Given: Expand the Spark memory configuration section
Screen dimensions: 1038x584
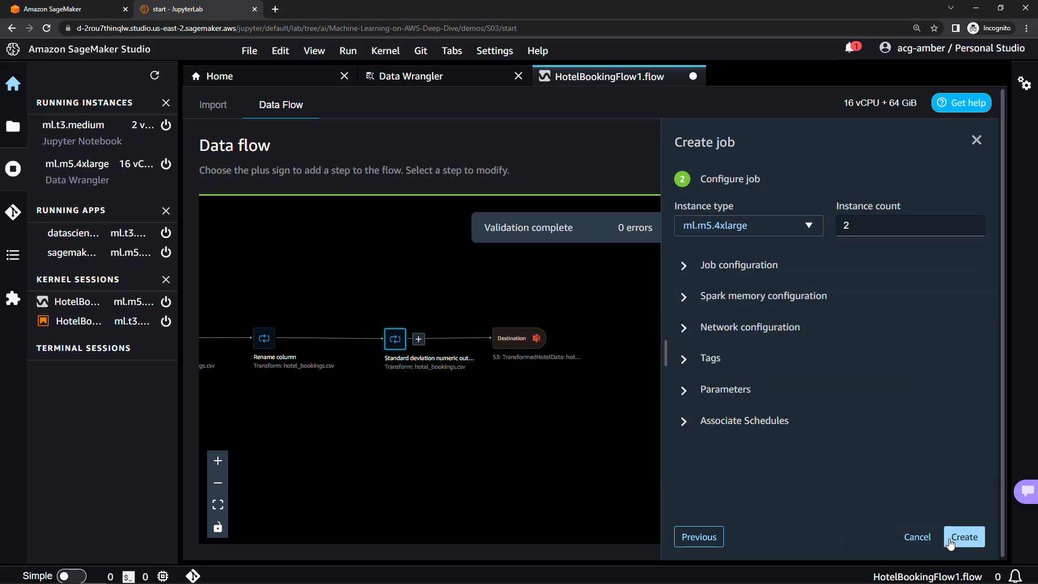Looking at the screenshot, I should [763, 296].
